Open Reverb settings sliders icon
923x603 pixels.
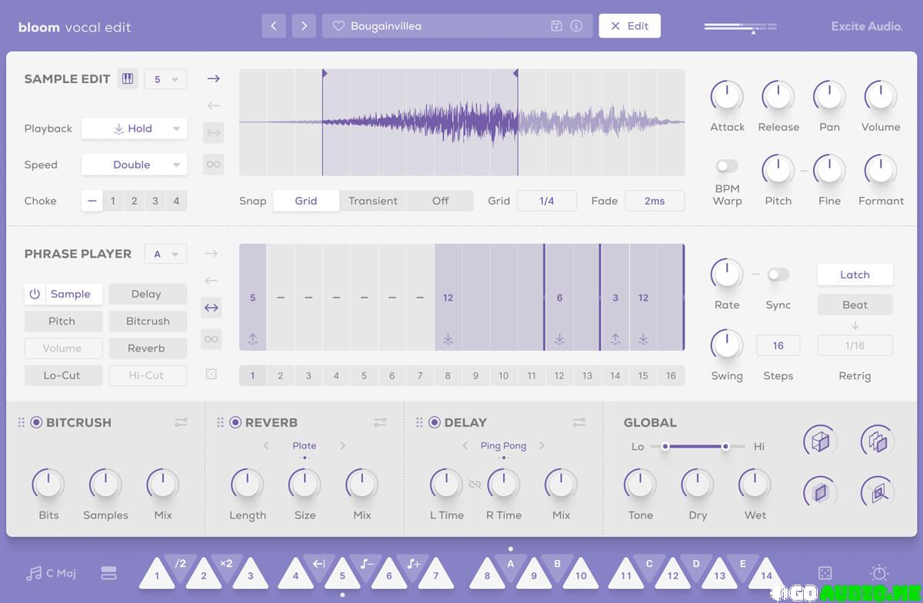tap(380, 422)
